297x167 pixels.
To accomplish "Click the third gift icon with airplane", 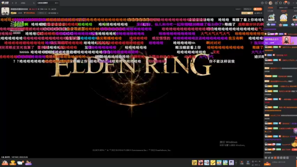I will (x=207, y=163).
